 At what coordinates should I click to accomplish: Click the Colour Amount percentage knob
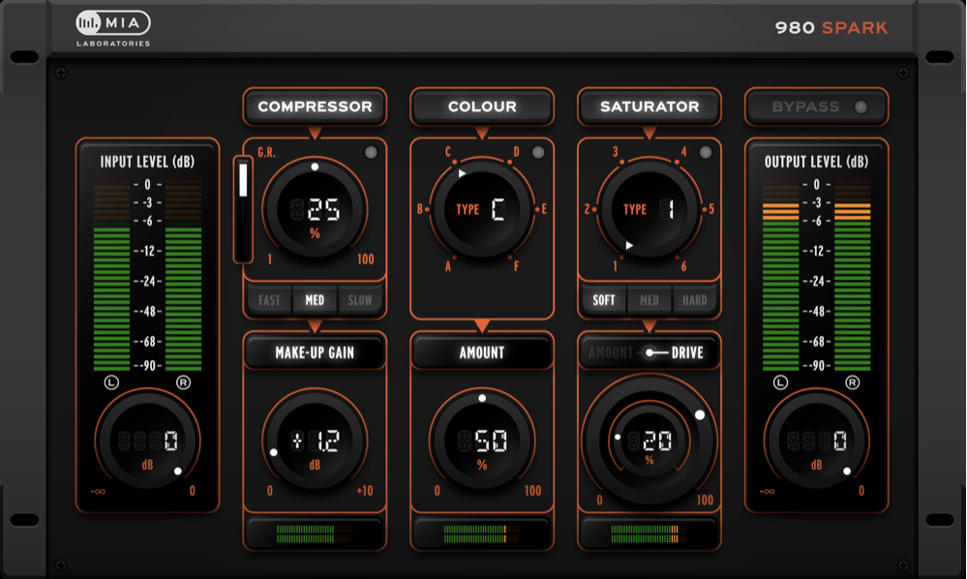(482, 442)
